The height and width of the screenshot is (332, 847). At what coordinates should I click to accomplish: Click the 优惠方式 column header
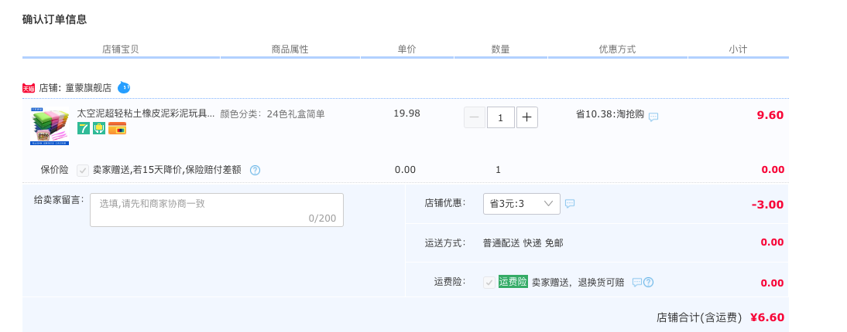tap(617, 49)
